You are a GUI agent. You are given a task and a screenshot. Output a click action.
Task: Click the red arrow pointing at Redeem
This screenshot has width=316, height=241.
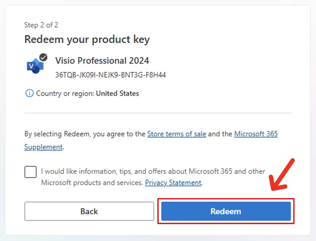tap(282, 175)
